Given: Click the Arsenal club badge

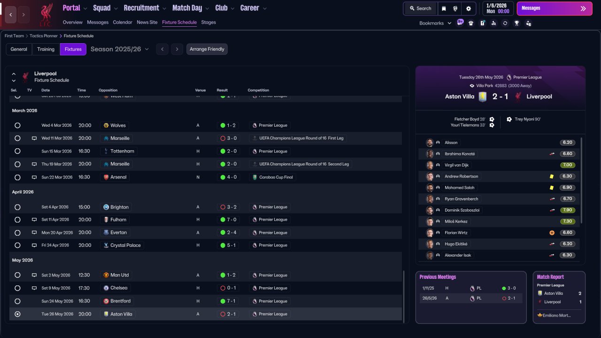Looking at the screenshot, I should coord(107,177).
